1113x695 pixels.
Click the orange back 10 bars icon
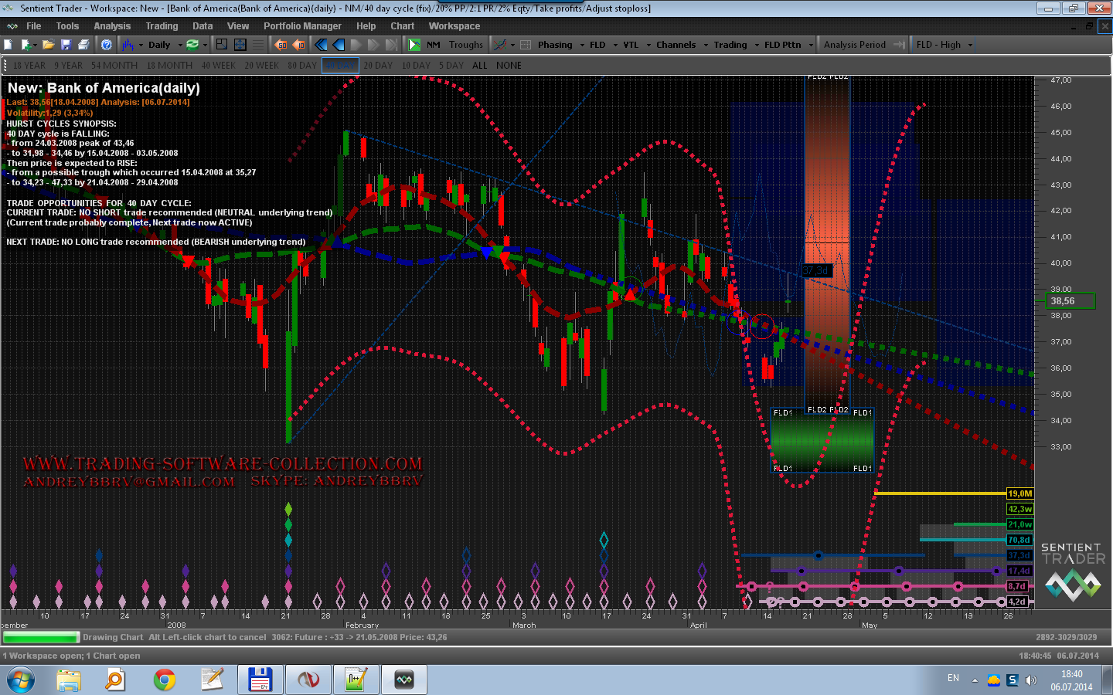point(299,45)
